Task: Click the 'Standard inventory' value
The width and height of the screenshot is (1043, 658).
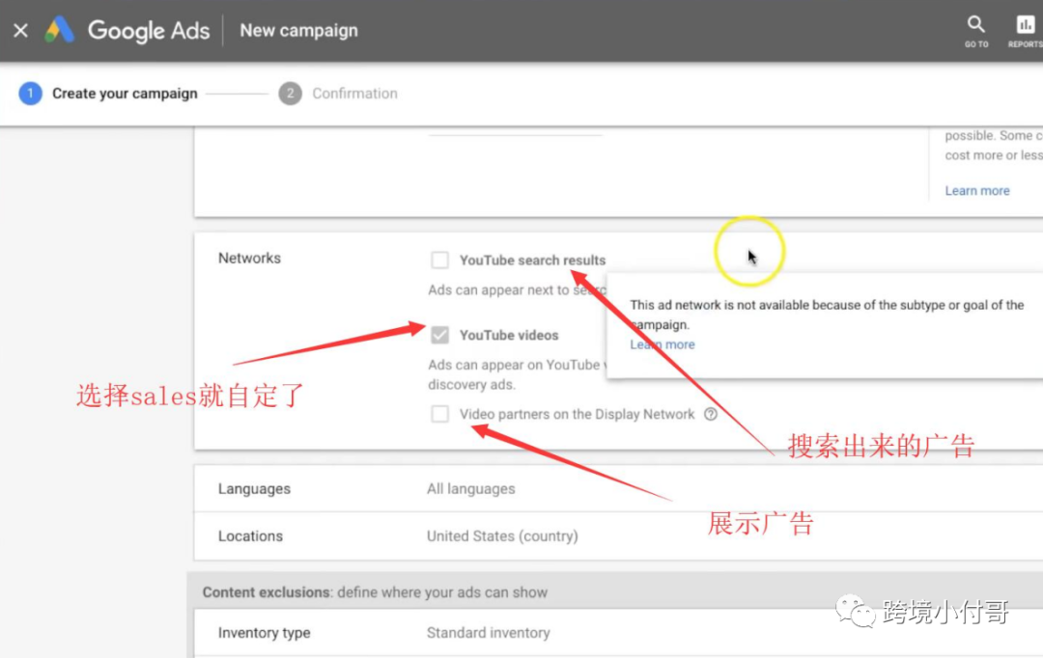Action: (489, 633)
